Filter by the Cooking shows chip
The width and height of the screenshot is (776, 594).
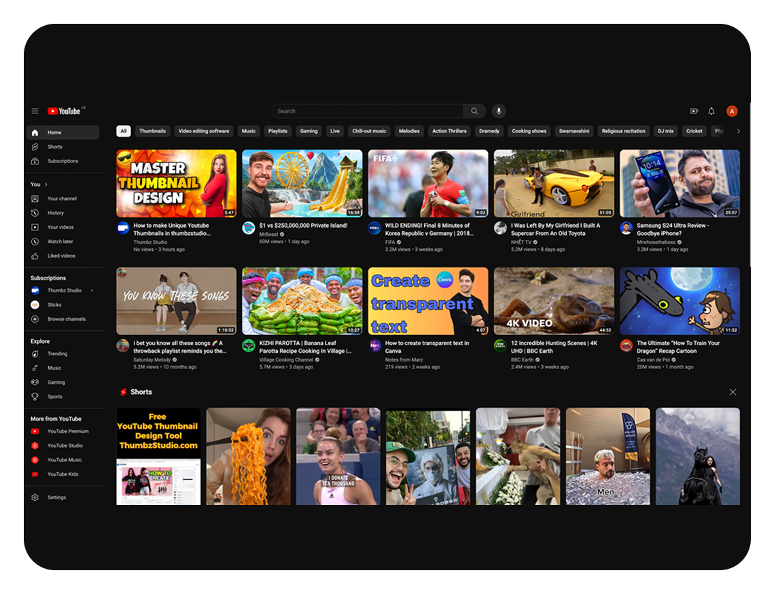pos(529,131)
